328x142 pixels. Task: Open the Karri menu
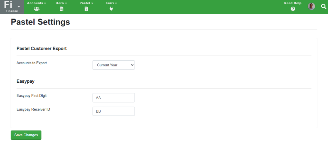111,3
